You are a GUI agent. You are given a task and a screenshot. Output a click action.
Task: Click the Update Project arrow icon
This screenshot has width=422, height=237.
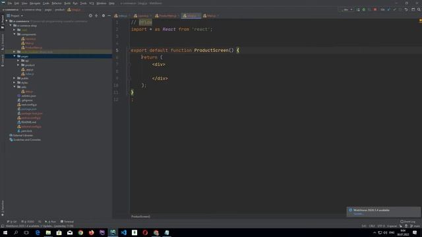coord(388,10)
